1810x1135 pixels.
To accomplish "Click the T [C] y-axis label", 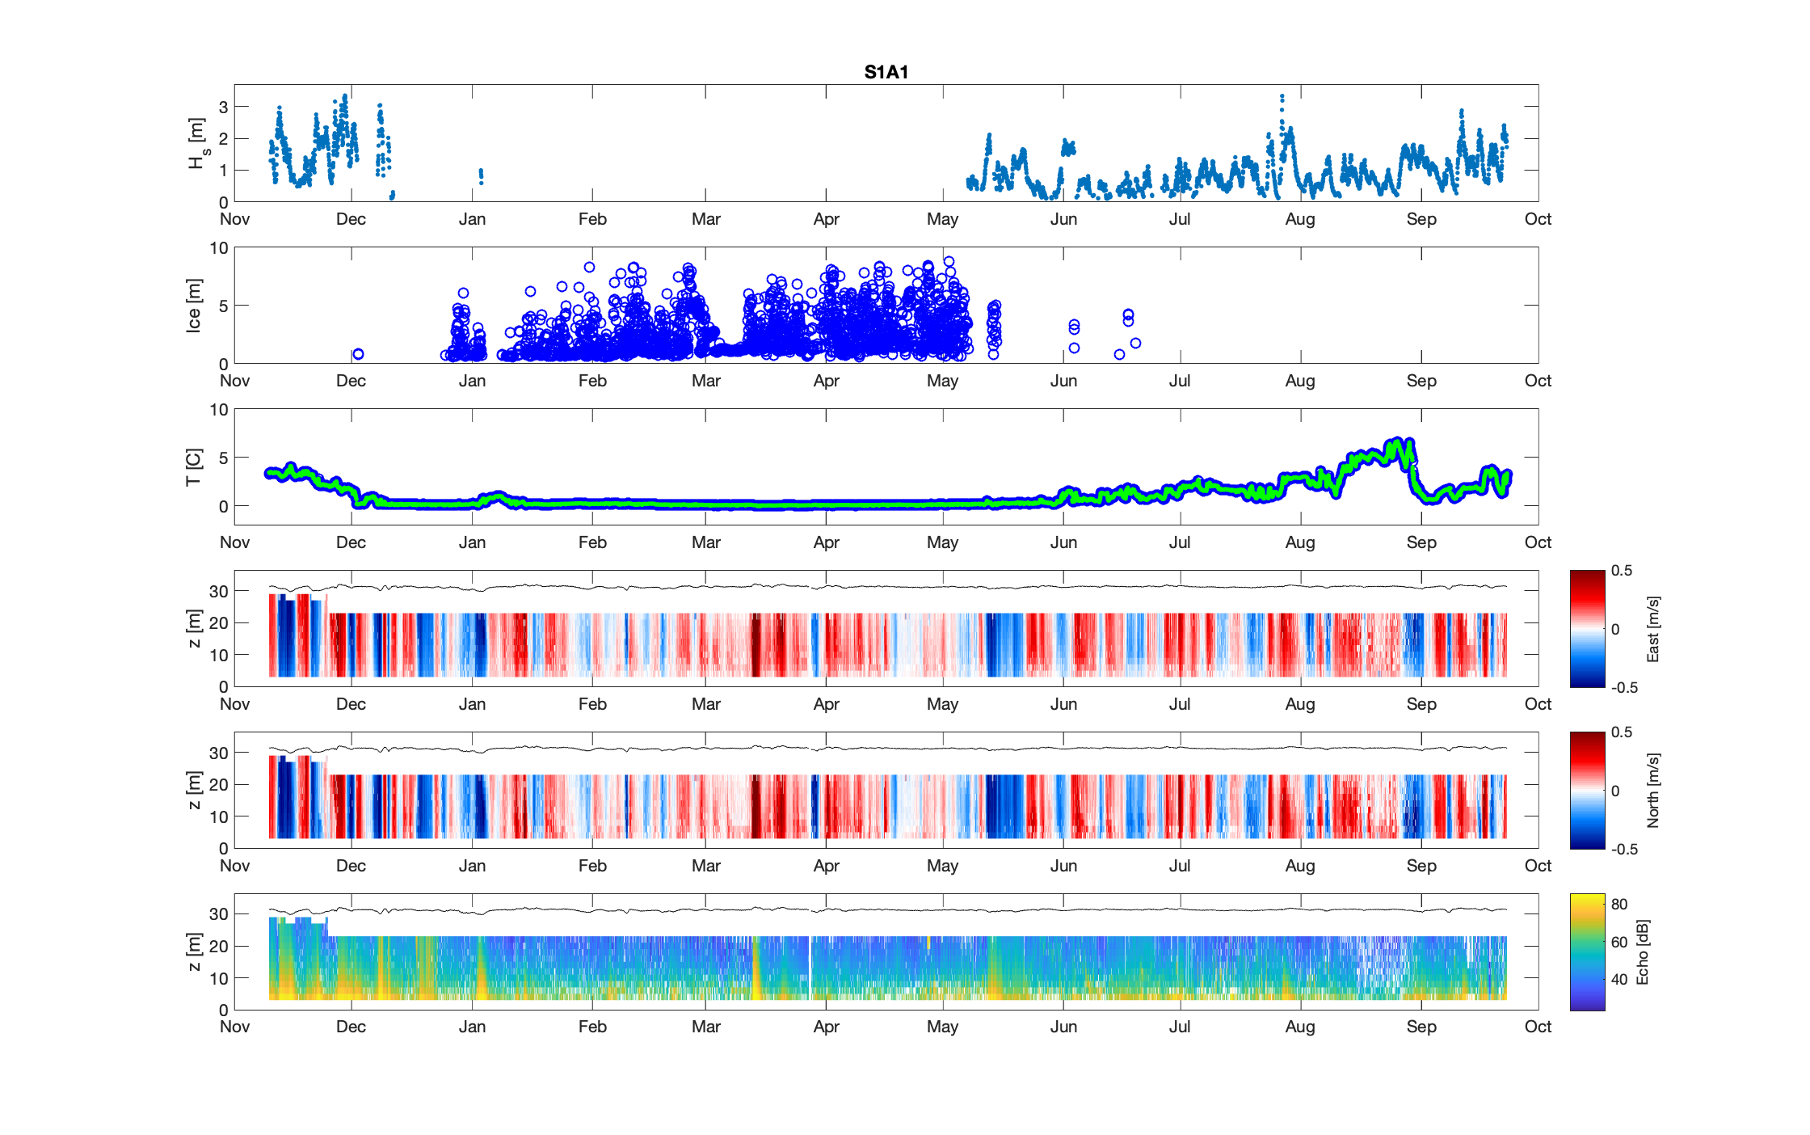I will click(193, 467).
